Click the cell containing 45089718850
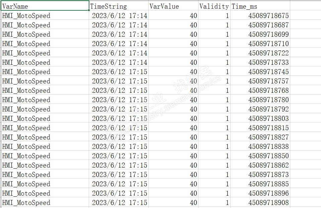The width and height of the screenshot is (321, 208). pyautogui.click(x=260, y=156)
